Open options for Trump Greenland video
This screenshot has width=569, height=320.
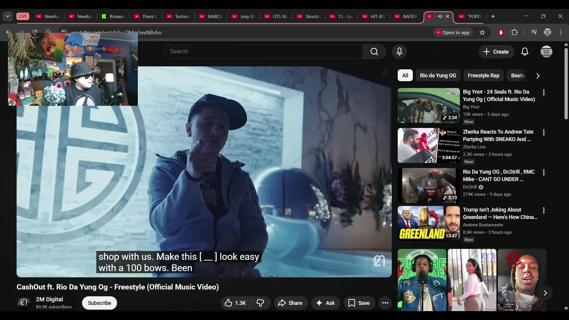(x=543, y=210)
